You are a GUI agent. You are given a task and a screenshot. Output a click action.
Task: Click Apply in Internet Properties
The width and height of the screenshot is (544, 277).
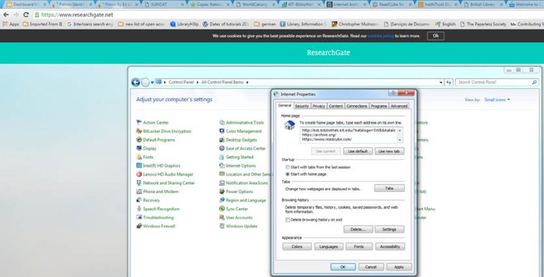399,267
